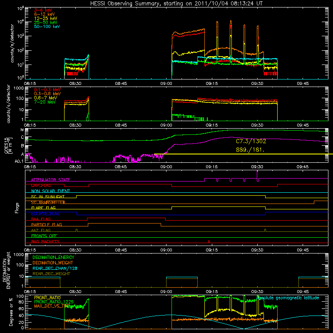Select the FLARE_FLAG label
333x333 pixels.
coord(43,208)
